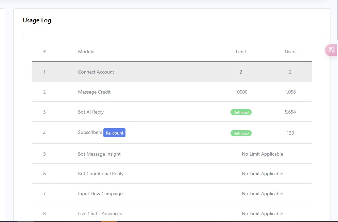Click the Unlimited badge for Bot AI Reply
This screenshot has height=222, width=338.
coord(241,112)
